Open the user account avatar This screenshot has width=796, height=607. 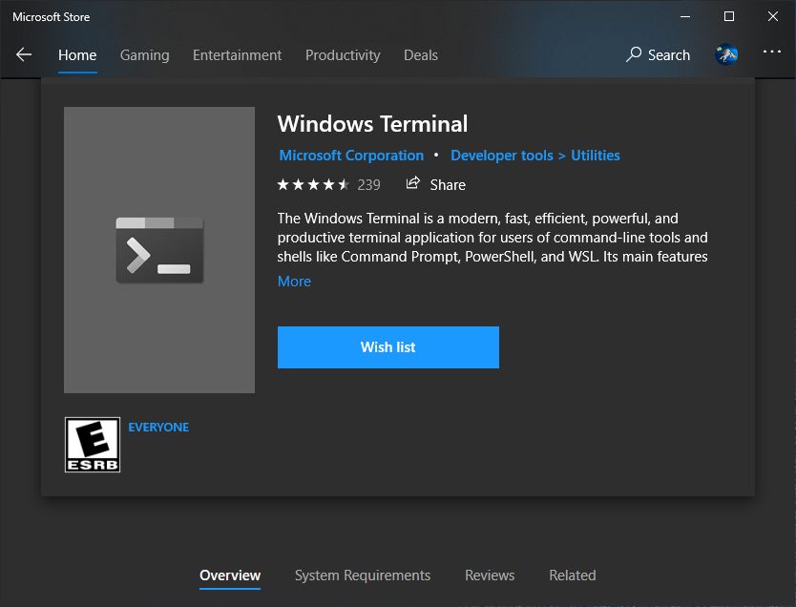726,54
